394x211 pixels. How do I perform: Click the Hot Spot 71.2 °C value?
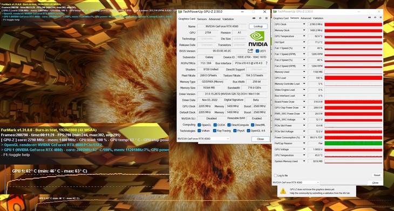click(x=316, y=43)
